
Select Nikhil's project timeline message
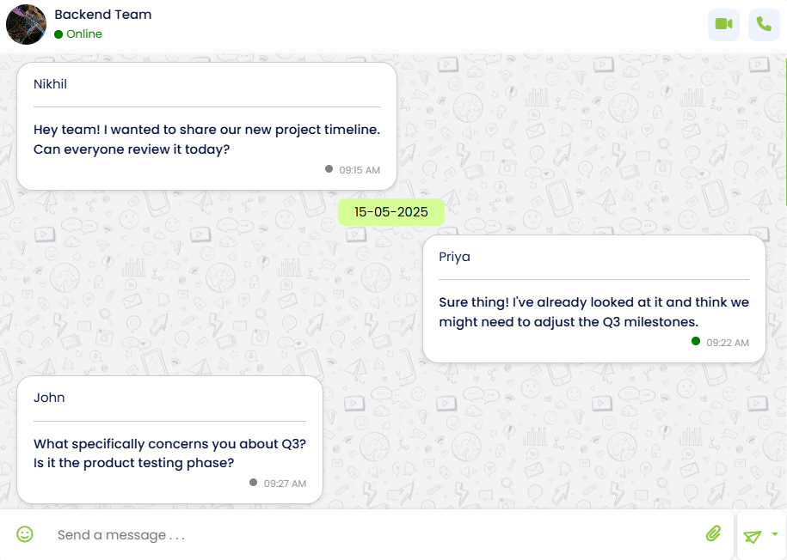[206, 139]
